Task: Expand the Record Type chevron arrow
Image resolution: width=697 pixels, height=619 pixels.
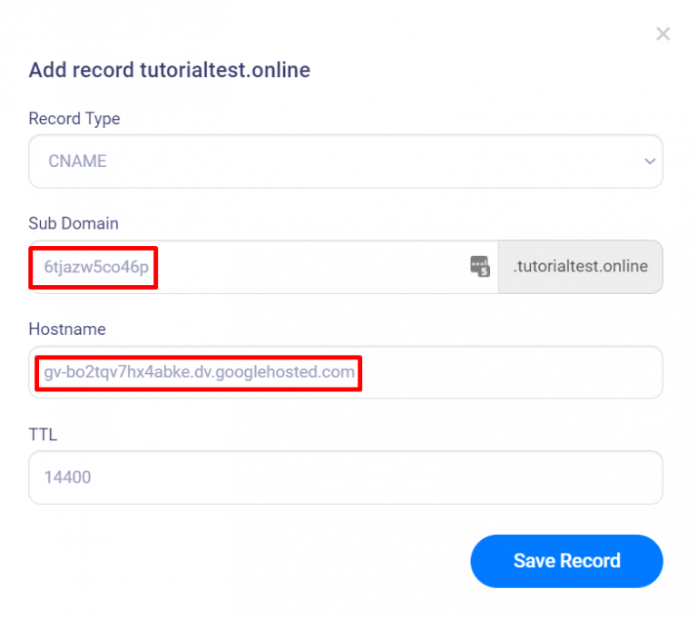Action: 650,161
